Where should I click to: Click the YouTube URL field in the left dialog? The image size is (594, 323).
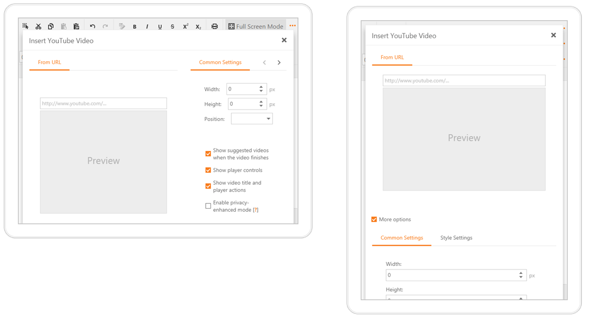coord(103,103)
